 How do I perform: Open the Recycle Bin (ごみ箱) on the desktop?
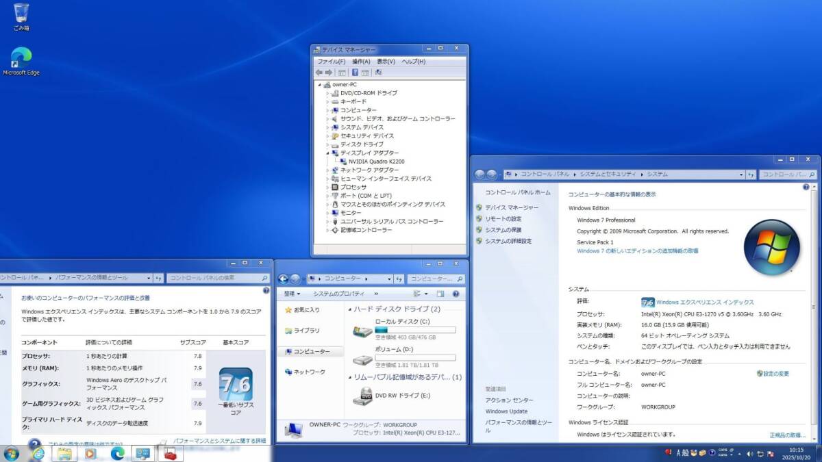coord(21,14)
